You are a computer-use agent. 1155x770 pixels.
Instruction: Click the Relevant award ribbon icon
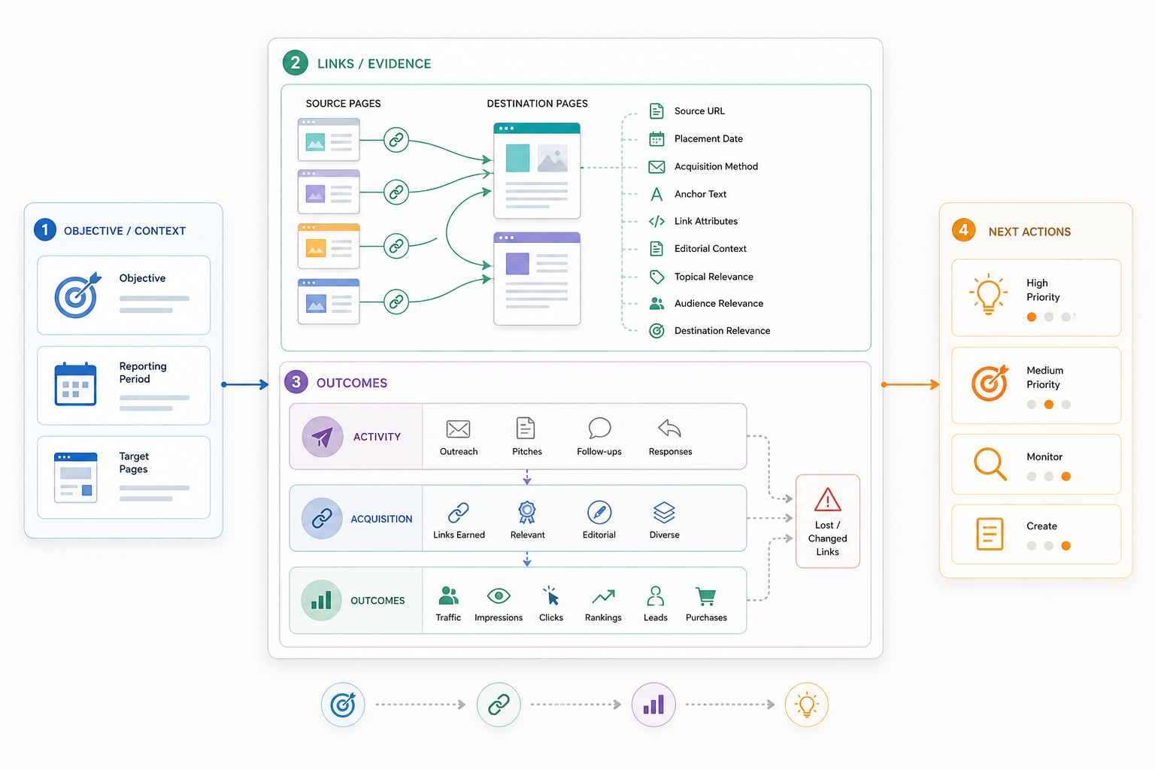pyautogui.click(x=527, y=512)
